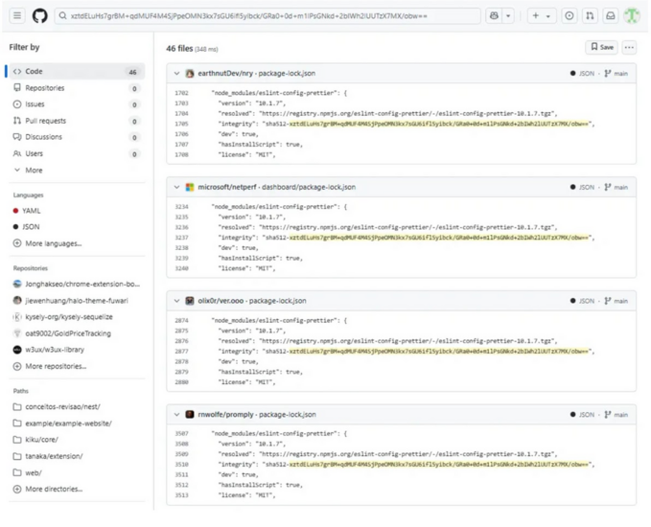This screenshot has width=651, height=527.
Task: Collapse the olix0r/ver.ooo result
Action: click(x=176, y=301)
